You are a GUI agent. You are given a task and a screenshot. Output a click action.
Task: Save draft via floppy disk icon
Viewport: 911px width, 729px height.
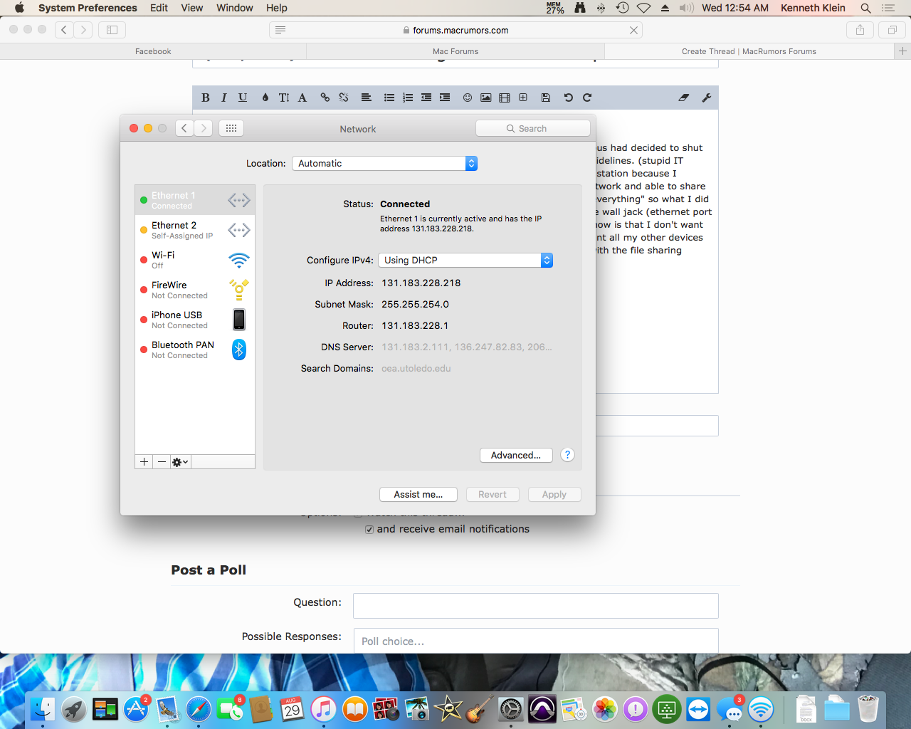[x=546, y=98]
